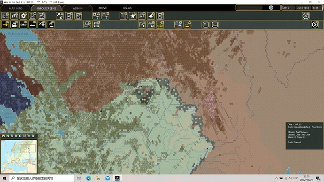Viewport: 324px width, 182px height.
Task: Toggle the W filter on minimap bar
Action: (x=3, y=136)
